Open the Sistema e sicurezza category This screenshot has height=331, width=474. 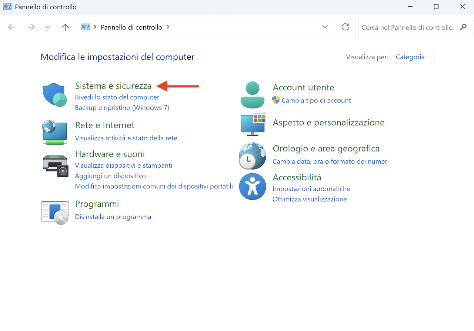pyautogui.click(x=113, y=86)
